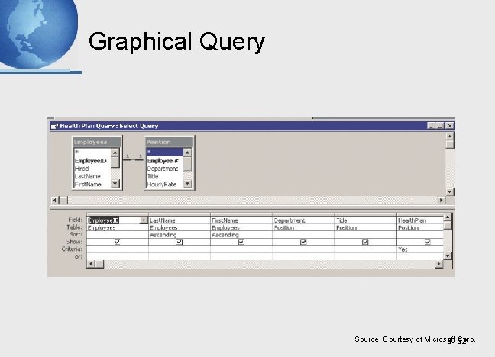Click the Title field cell in grid
This screenshot has height=357, width=495.
pos(365,220)
